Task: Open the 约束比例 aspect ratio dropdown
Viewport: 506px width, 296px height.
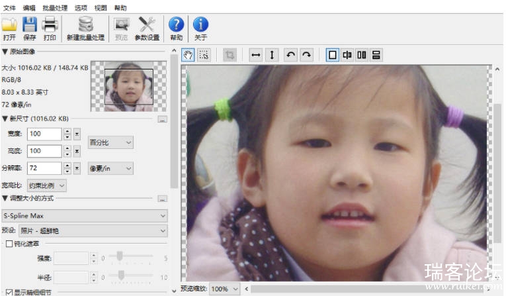Action: [x=47, y=185]
